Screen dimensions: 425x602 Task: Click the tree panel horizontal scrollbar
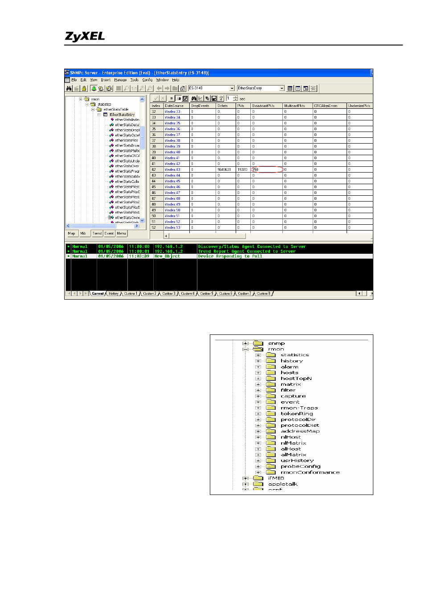coord(103,226)
